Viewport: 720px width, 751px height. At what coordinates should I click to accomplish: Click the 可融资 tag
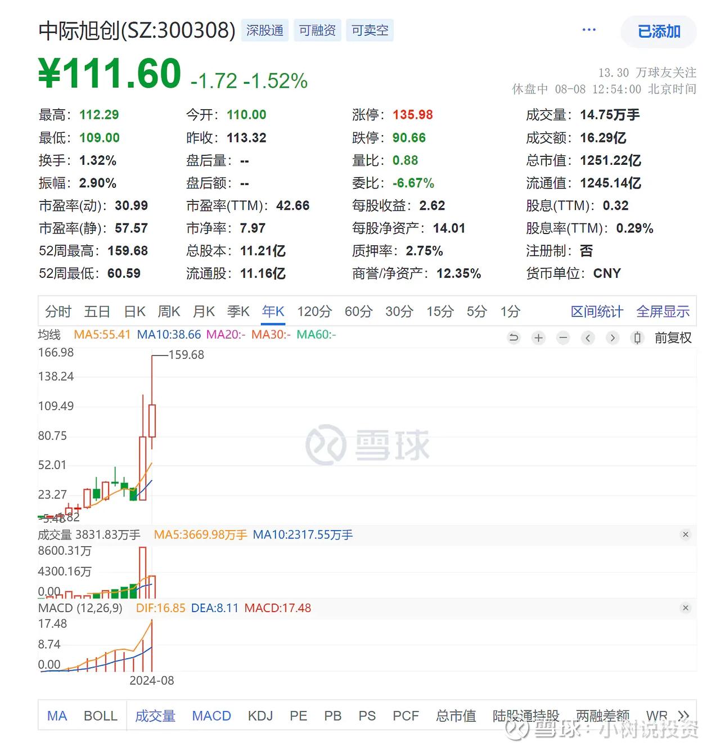point(317,30)
